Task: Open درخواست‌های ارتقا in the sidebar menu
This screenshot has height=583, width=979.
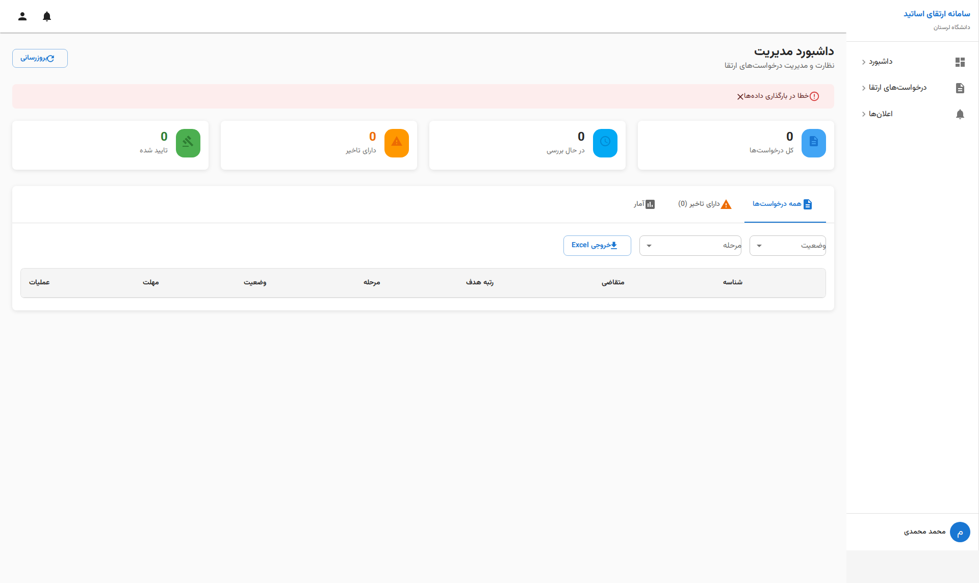Action: (913, 88)
